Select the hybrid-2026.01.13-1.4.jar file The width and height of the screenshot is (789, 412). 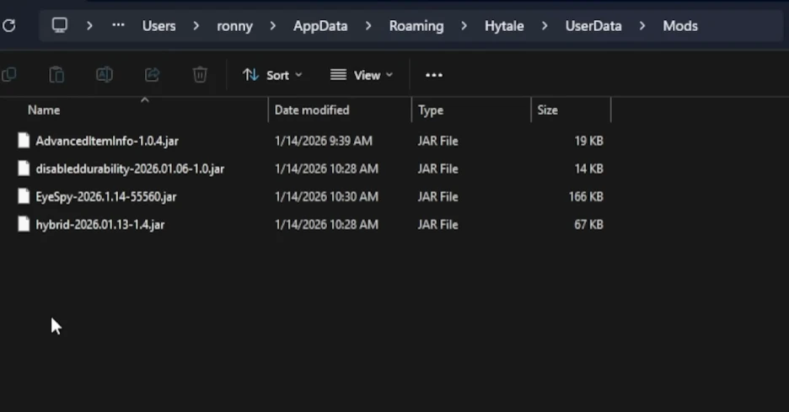tap(99, 225)
